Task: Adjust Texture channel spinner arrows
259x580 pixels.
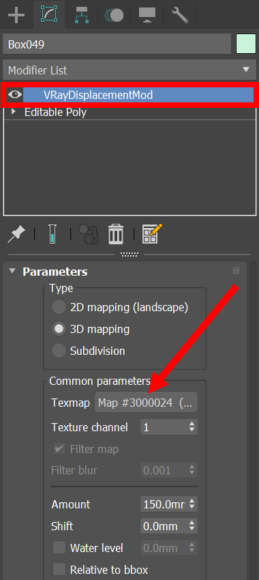Action: pos(192,427)
